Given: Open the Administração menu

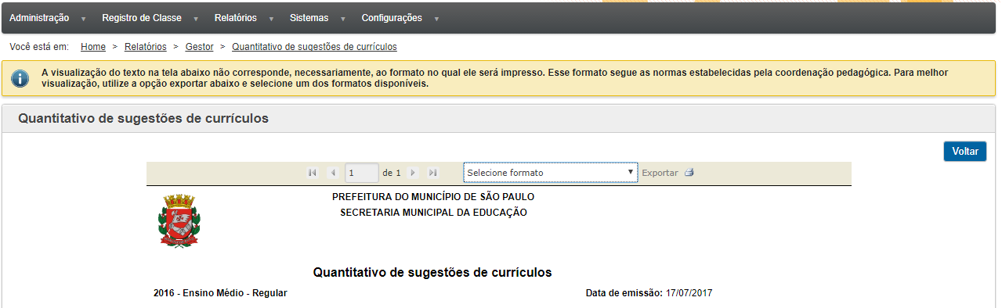Looking at the screenshot, I should click(x=39, y=18).
